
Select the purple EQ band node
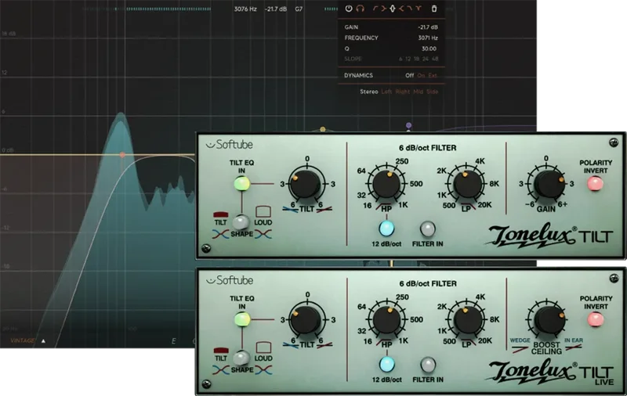click(x=408, y=125)
